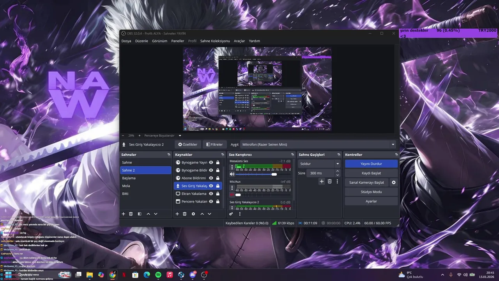The image size is (499, 281).
Task: Open Discord from the taskbar
Action: coord(193,275)
